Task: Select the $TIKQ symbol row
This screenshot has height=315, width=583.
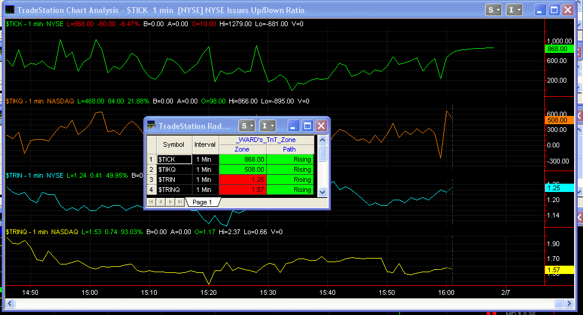Action: pyautogui.click(x=174, y=169)
